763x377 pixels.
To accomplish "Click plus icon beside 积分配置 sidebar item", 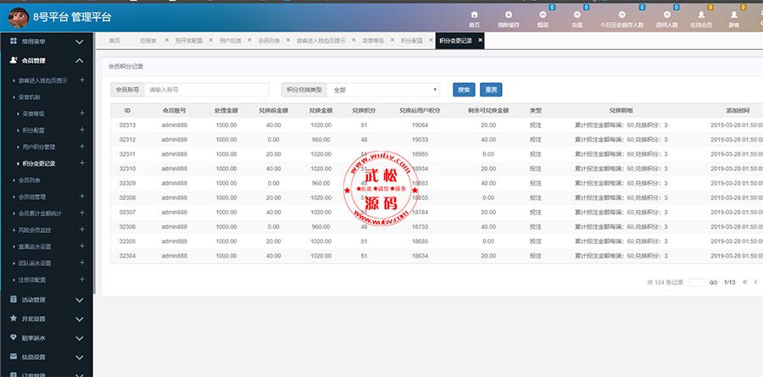I will [82, 130].
